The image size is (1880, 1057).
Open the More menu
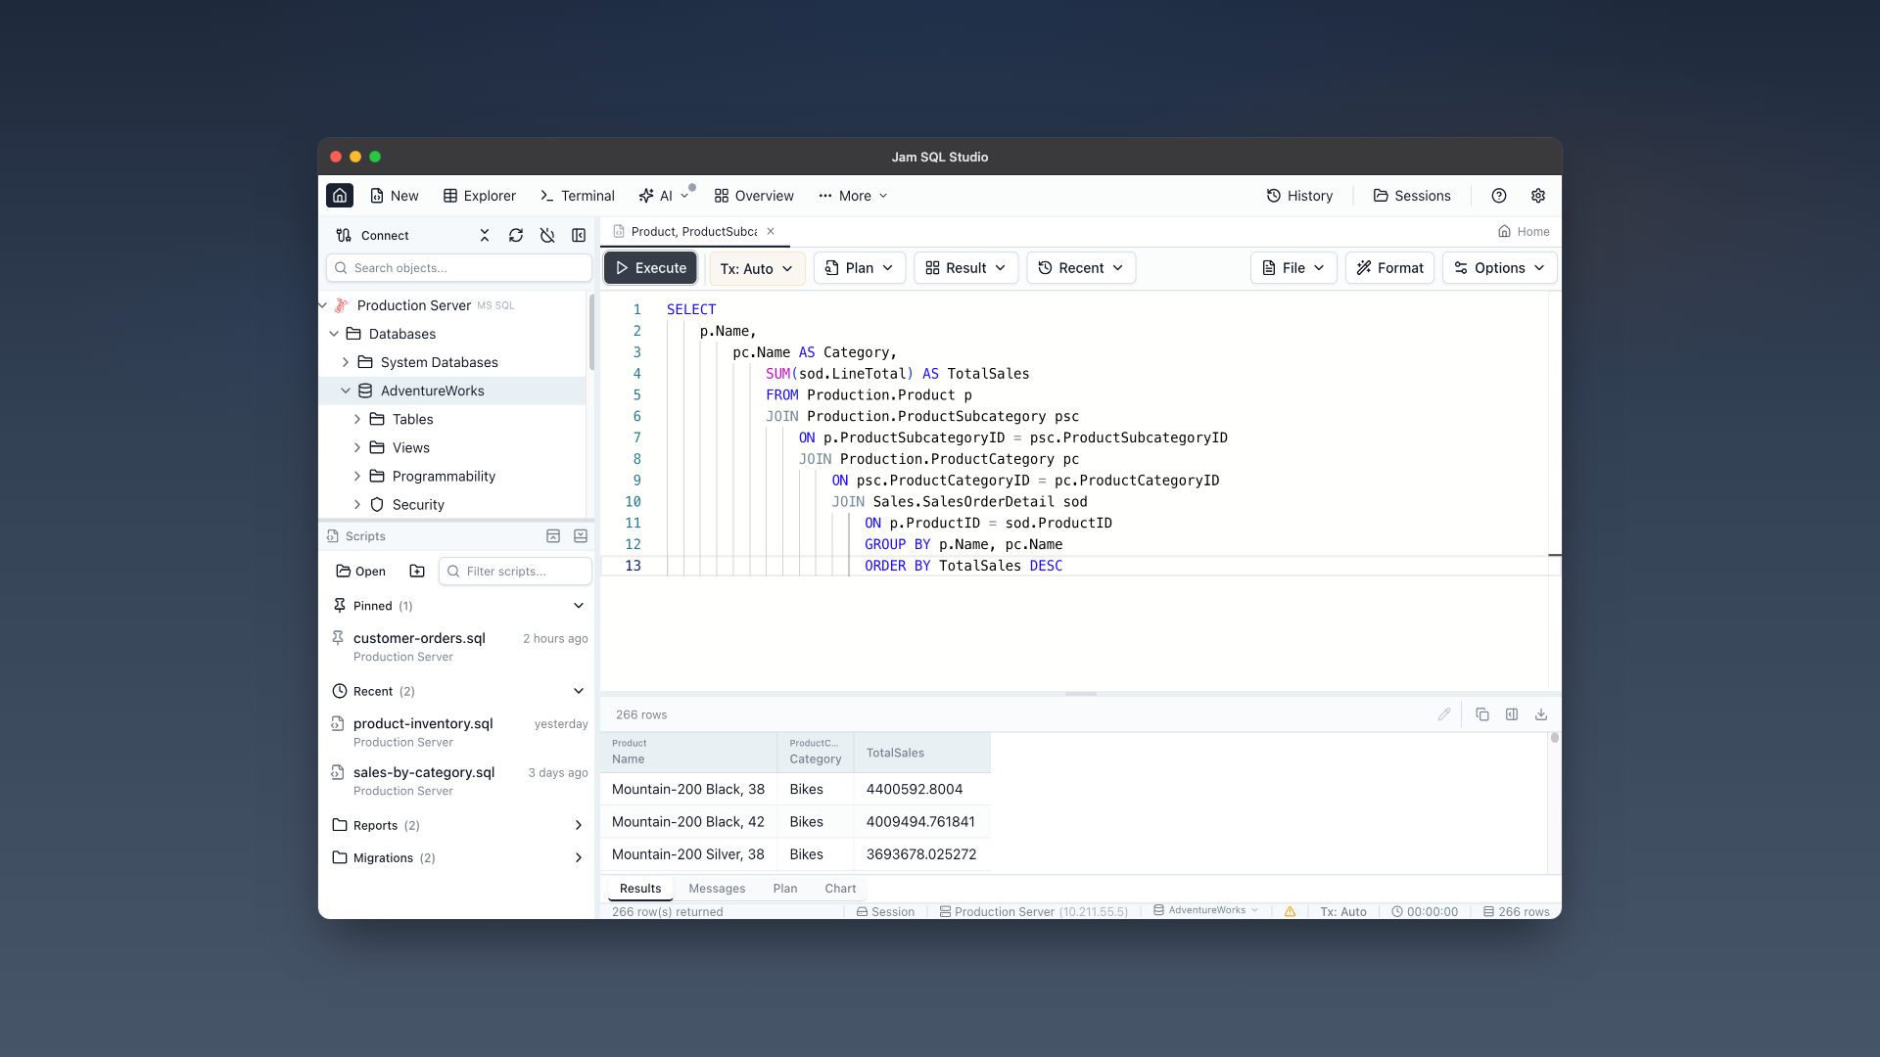pyautogui.click(x=852, y=195)
